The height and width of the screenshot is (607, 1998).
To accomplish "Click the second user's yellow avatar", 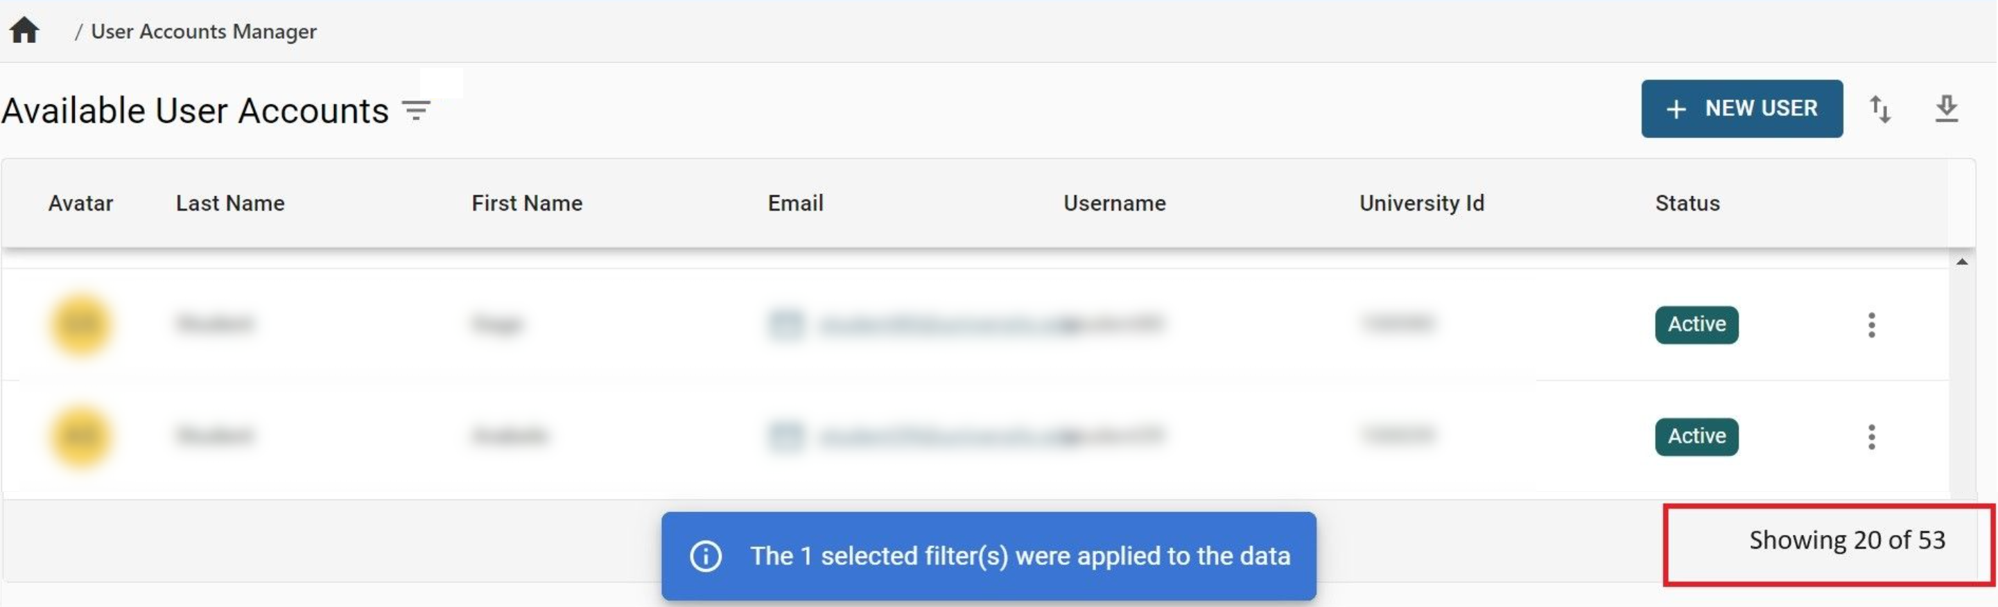I will [x=80, y=437].
